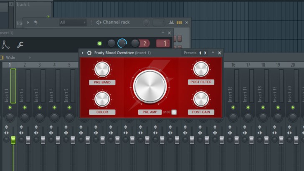Mute Insert 3 with its green light
Viewport: 304px width, 171px height.
click(x=40, y=108)
